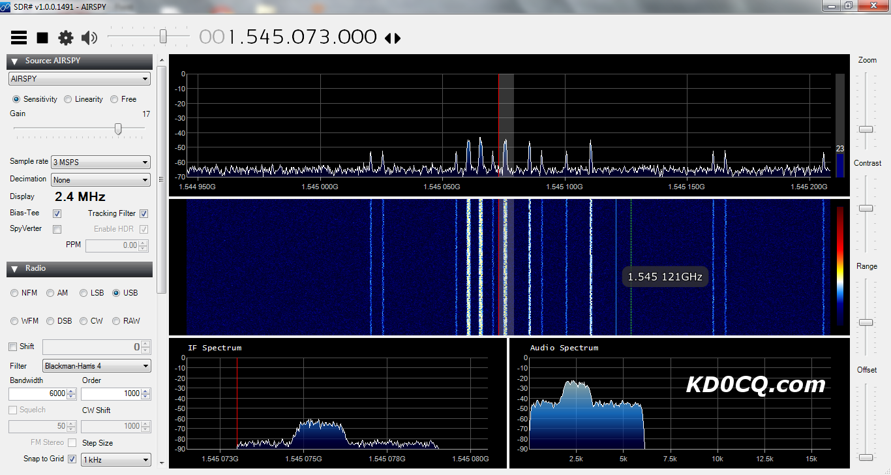Click the Shift value field
Viewport: 891px width, 475px height.
(92, 347)
